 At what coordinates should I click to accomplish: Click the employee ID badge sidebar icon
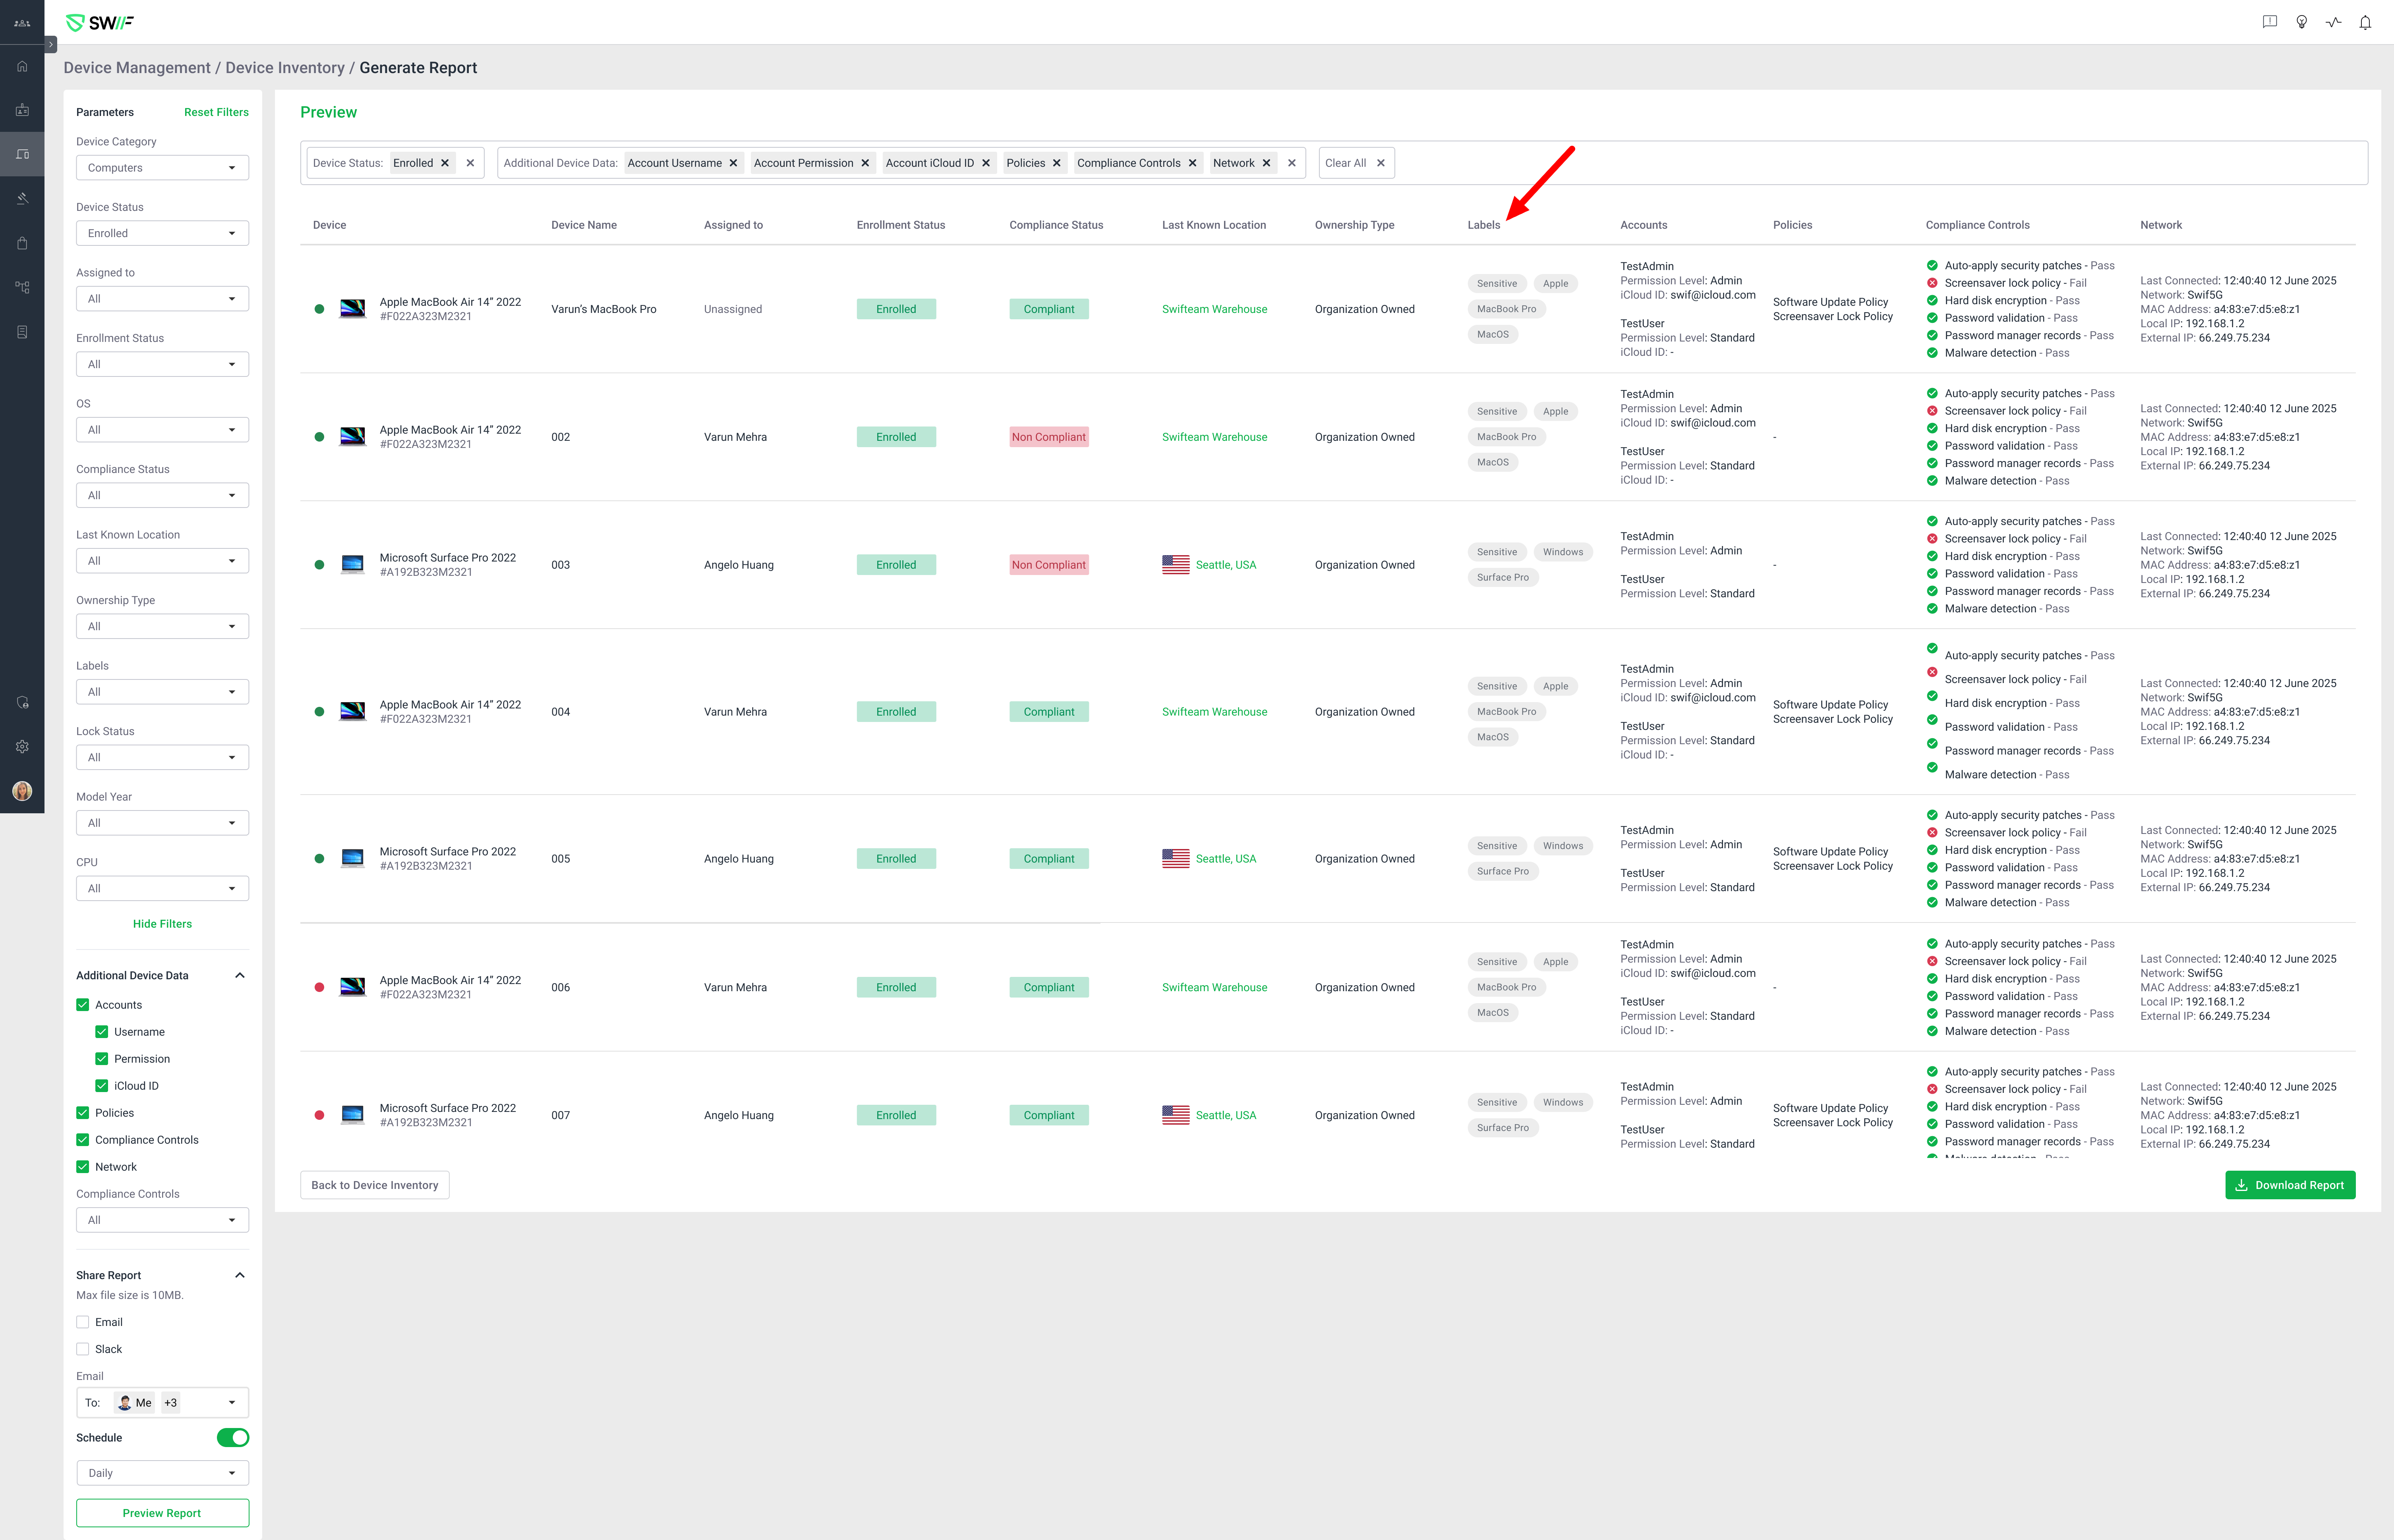pyautogui.click(x=22, y=110)
